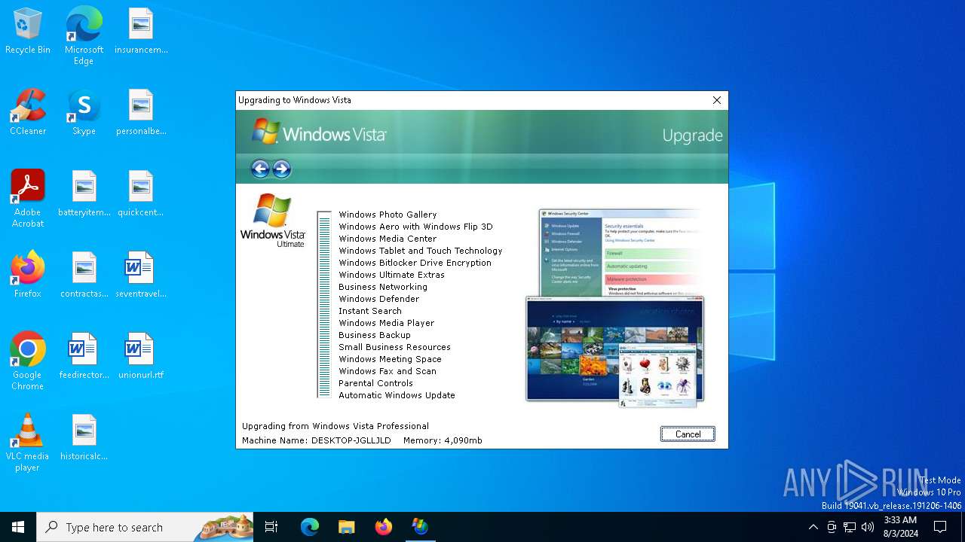
Task: Close the Upgrading to Windows Vista dialog
Action: 717,100
